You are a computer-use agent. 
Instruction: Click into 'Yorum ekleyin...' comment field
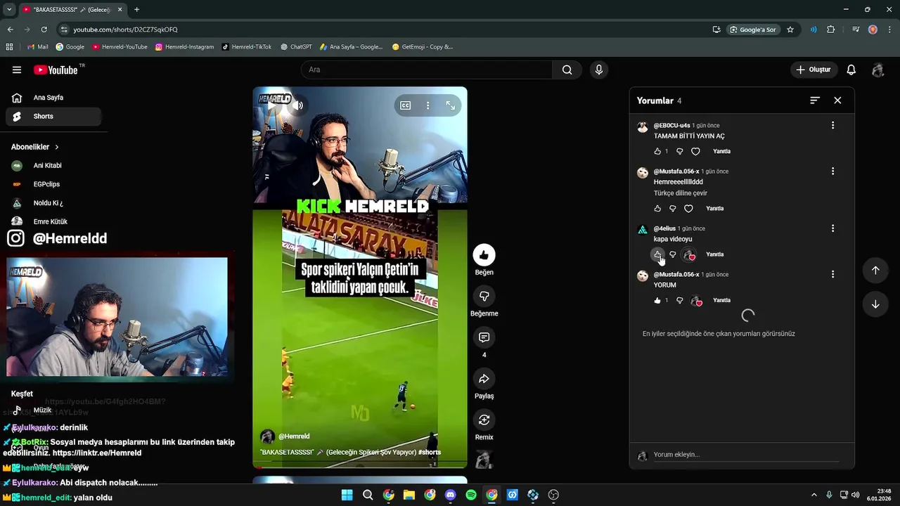pos(746,455)
